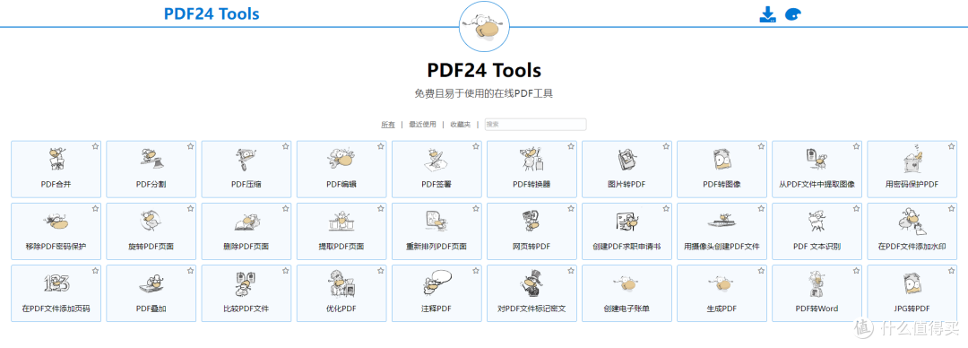Star the 网页转PDF card
This screenshot has width=968, height=348.
pyautogui.click(x=571, y=208)
